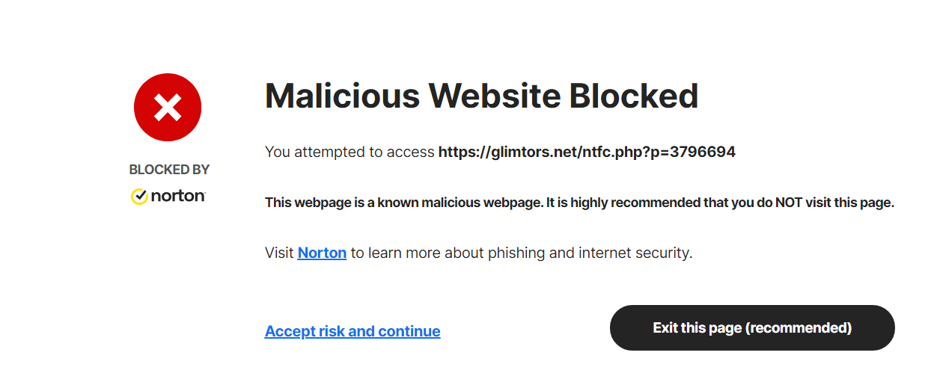Click the word Blocked in the heading
The height and width of the screenshot is (388, 931).
click(x=633, y=96)
